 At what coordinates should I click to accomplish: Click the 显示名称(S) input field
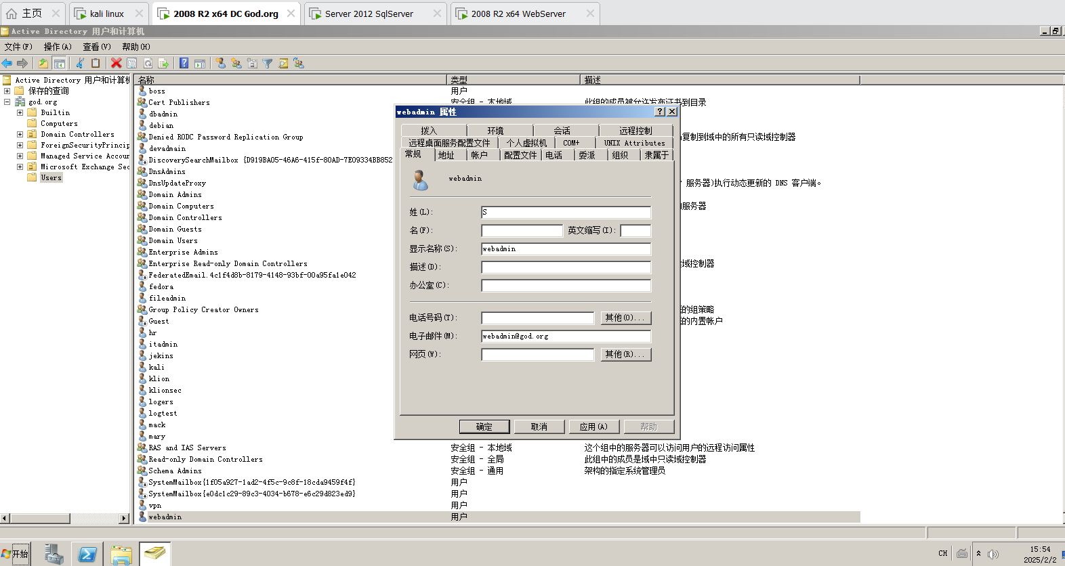point(566,248)
